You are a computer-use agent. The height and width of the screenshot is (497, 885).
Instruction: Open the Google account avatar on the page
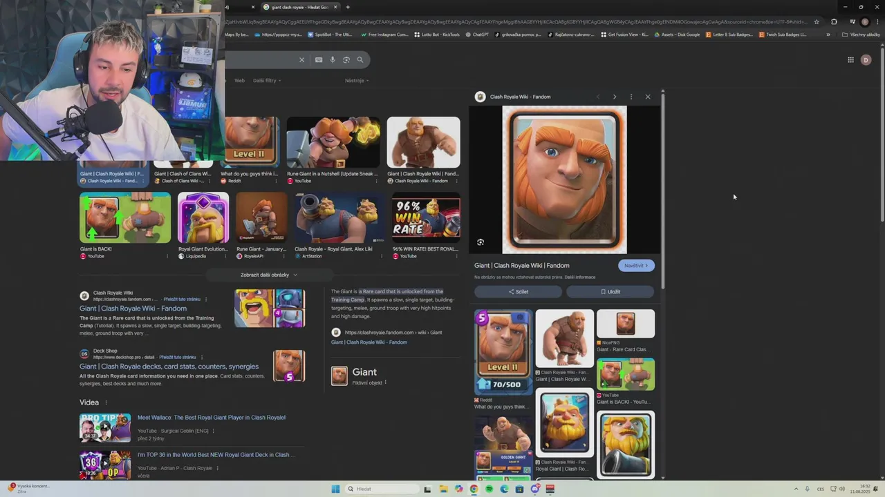pyautogui.click(x=866, y=60)
